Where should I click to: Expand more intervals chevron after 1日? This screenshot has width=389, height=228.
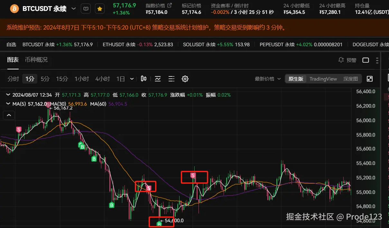[x=132, y=79]
